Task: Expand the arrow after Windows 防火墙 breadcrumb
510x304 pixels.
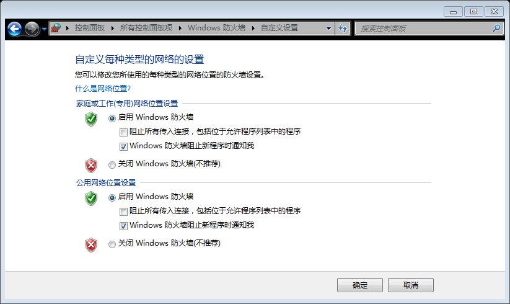Action: tap(253, 29)
